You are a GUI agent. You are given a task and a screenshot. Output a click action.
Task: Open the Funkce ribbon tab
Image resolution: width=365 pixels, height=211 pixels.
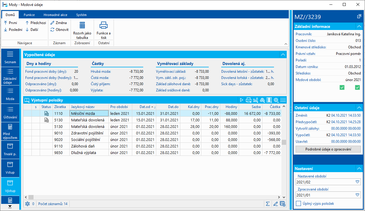pos(29,15)
